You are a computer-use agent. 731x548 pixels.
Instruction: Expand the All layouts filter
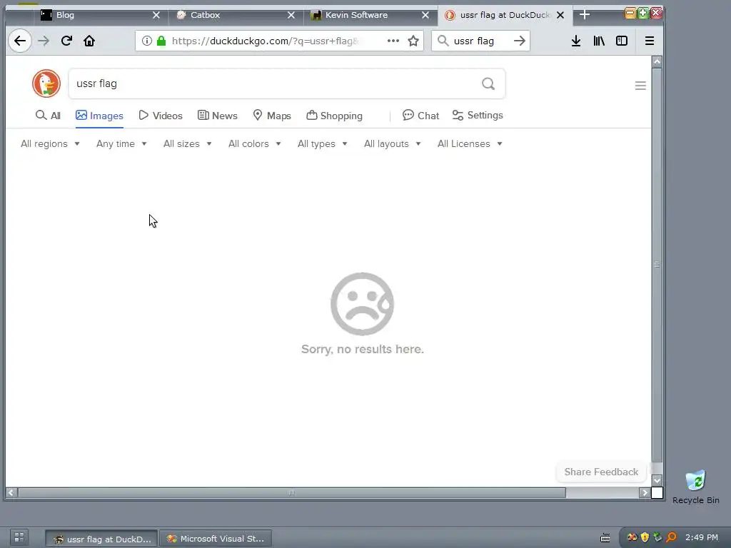pyautogui.click(x=392, y=144)
